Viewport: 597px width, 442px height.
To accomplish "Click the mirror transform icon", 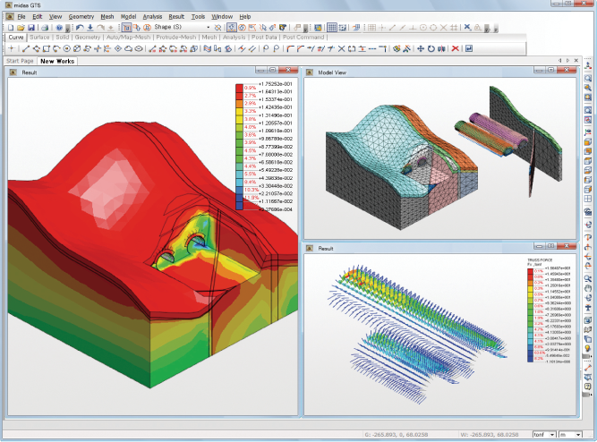I will coord(441,48).
